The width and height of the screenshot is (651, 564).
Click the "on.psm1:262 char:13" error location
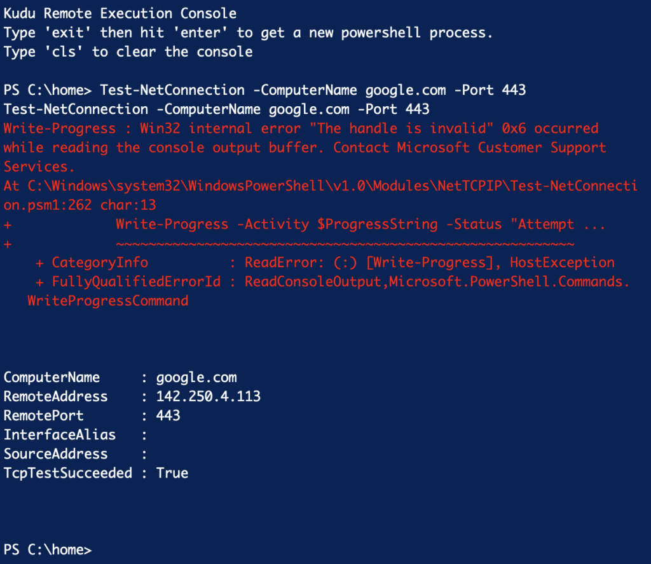point(79,205)
